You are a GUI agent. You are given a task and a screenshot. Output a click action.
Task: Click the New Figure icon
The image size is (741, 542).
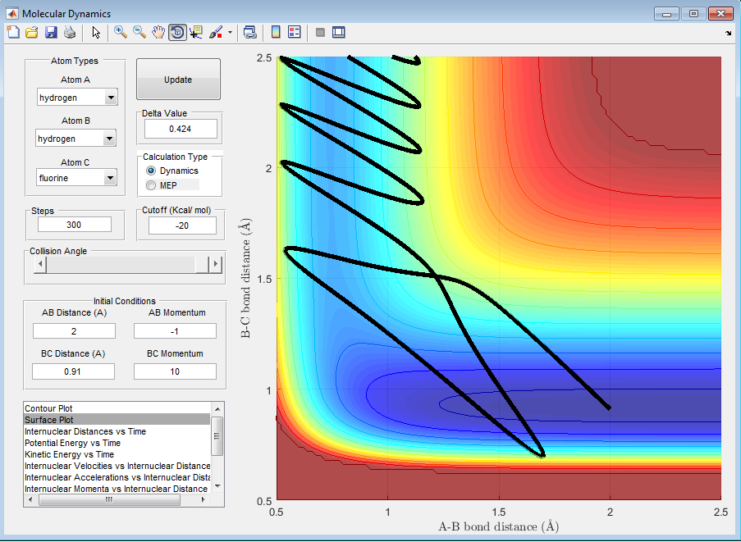coord(12,32)
